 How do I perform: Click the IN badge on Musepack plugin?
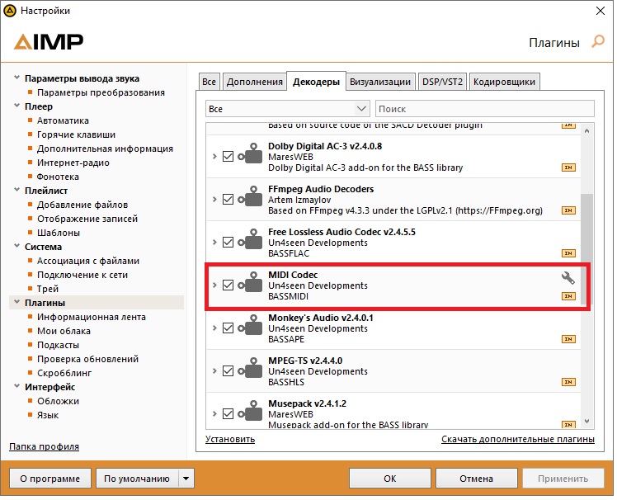coord(568,425)
